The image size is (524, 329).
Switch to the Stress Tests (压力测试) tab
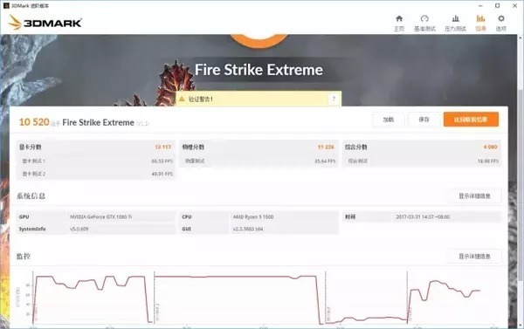pos(455,23)
